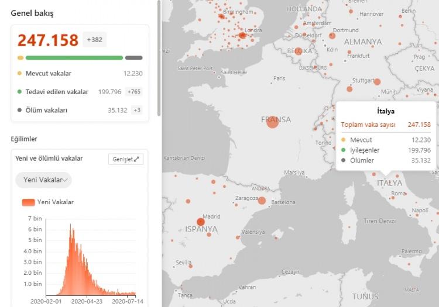Select the Stuttgart case bubble
Image resolution: width=439 pixels, height=307 pixels.
[x=377, y=82]
